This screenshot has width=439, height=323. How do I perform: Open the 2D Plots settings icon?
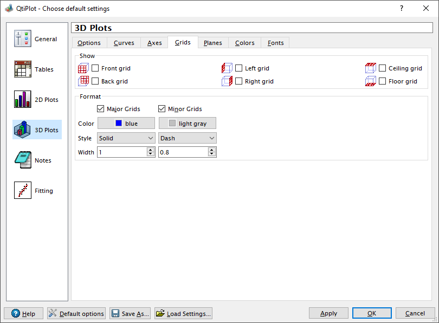point(23,100)
